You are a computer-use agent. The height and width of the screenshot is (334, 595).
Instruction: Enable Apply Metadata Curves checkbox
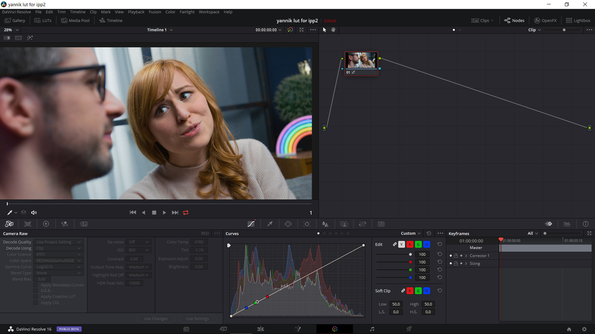[x=35, y=285]
